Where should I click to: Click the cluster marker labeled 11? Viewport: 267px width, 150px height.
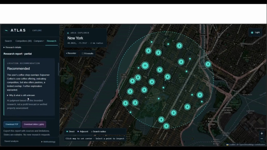[145, 66]
